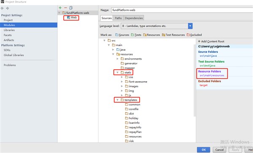Collapse the fundPlatform-web module node
Image resolution: width=253 pixels, height=153 pixels.
coord(59,13)
